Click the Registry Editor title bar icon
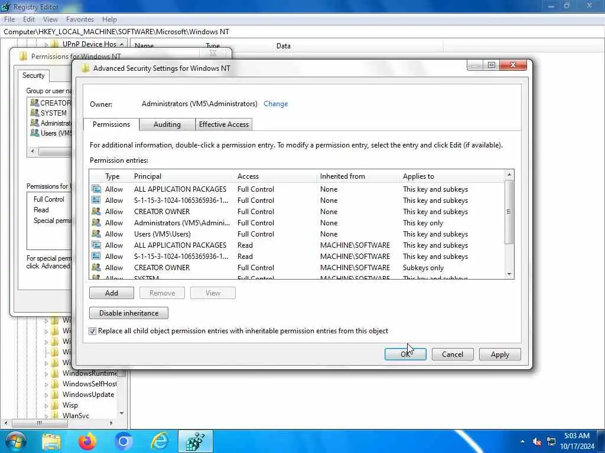The image size is (605, 453). 6,6
